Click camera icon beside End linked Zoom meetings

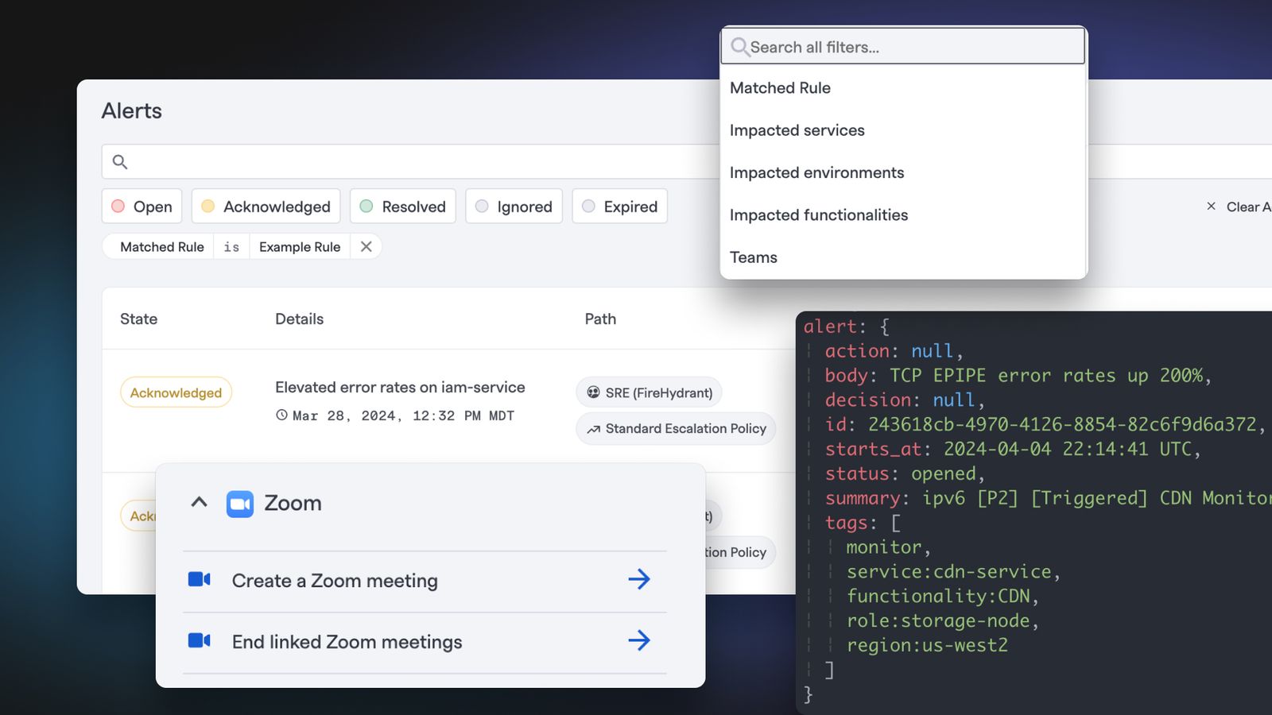click(x=199, y=640)
